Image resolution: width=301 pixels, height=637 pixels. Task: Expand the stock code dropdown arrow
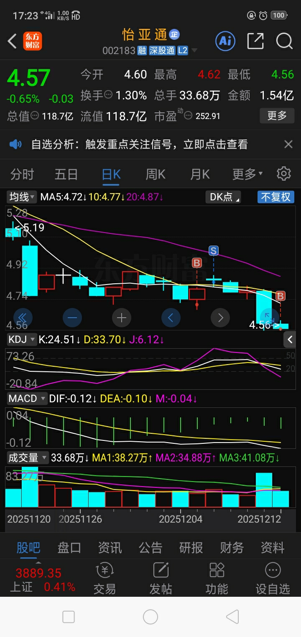(194, 51)
